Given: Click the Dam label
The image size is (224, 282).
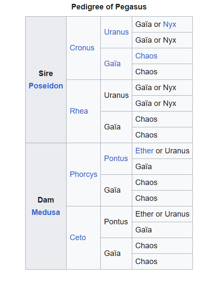Looking at the screenshot, I should pos(46,200).
